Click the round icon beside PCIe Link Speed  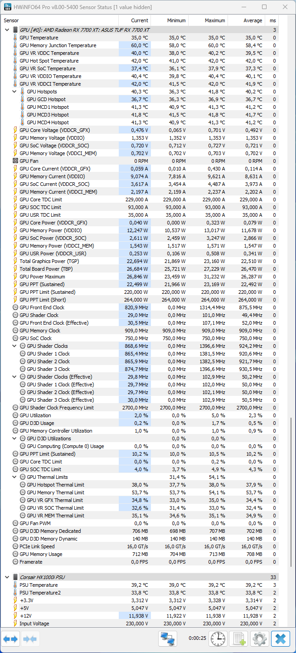(15, 546)
